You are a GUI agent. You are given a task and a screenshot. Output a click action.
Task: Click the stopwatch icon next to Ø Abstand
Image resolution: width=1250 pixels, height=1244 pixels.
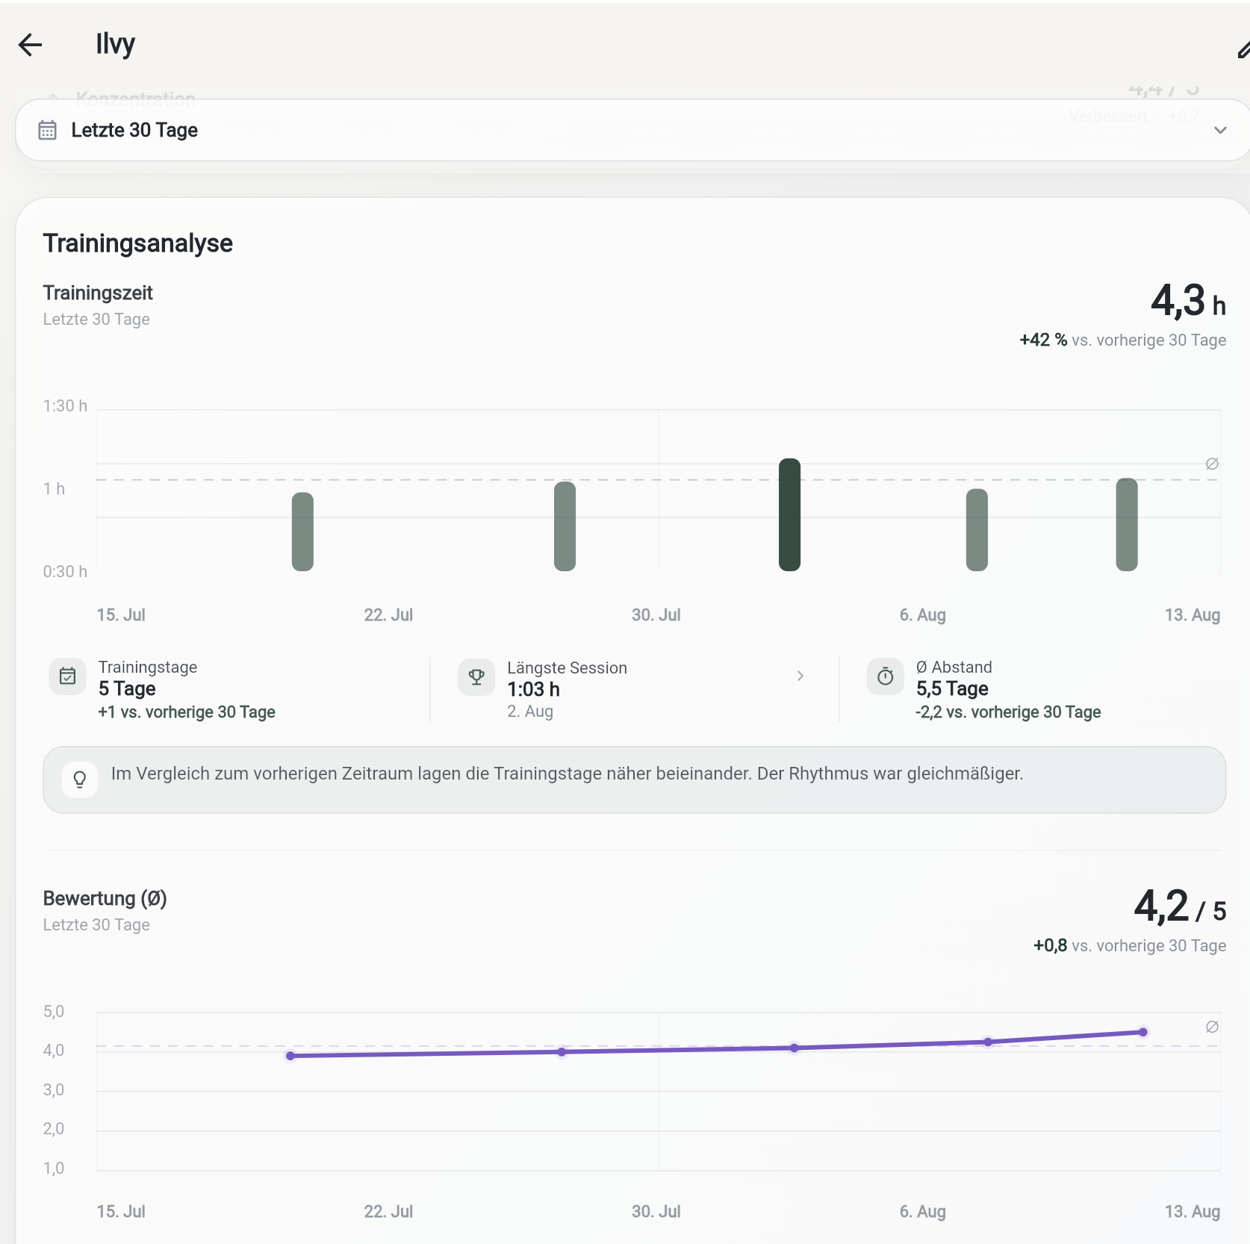point(886,677)
